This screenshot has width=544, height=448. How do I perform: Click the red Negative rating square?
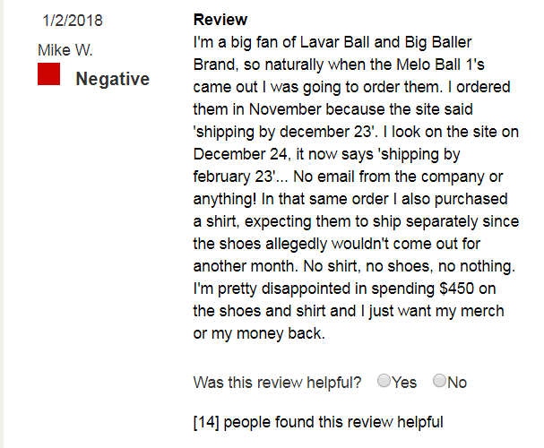point(49,73)
